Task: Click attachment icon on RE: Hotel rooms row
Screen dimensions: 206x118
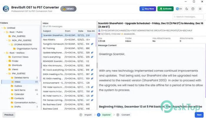Action: [x=92, y=96]
